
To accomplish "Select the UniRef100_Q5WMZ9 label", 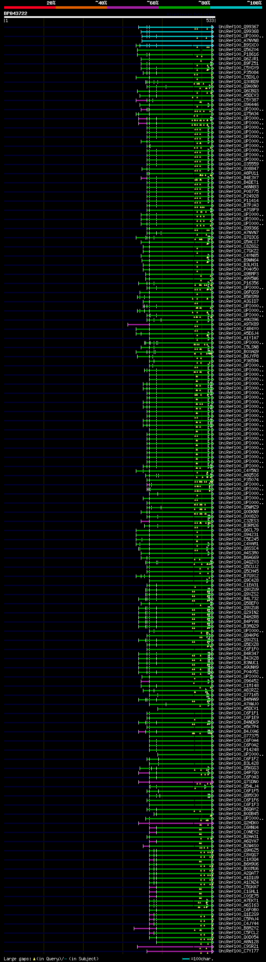I will click(x=239, y=507).
